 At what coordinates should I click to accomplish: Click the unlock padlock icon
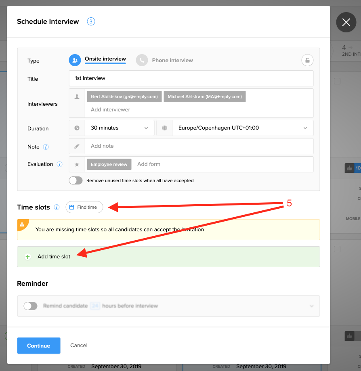coord(307,61)
